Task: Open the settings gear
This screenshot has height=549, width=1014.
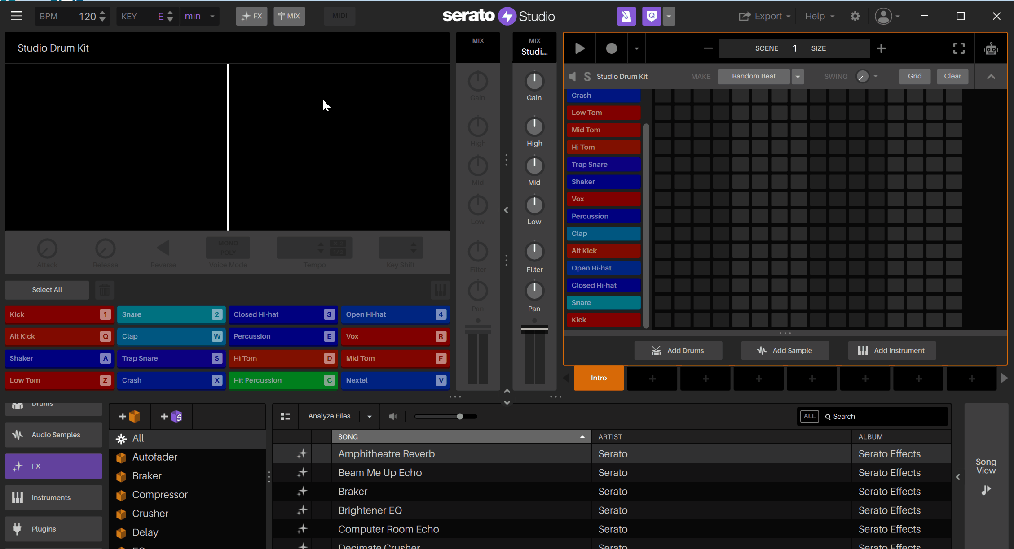Action: point(855,16)
